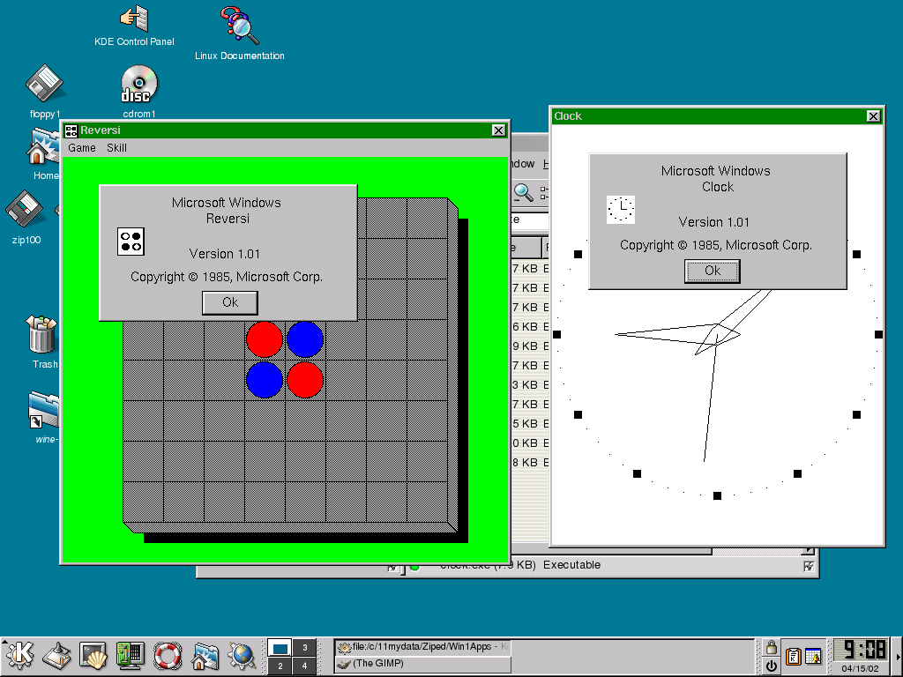
Task: Close the Clock window
Action: click(x=873, y=116)
